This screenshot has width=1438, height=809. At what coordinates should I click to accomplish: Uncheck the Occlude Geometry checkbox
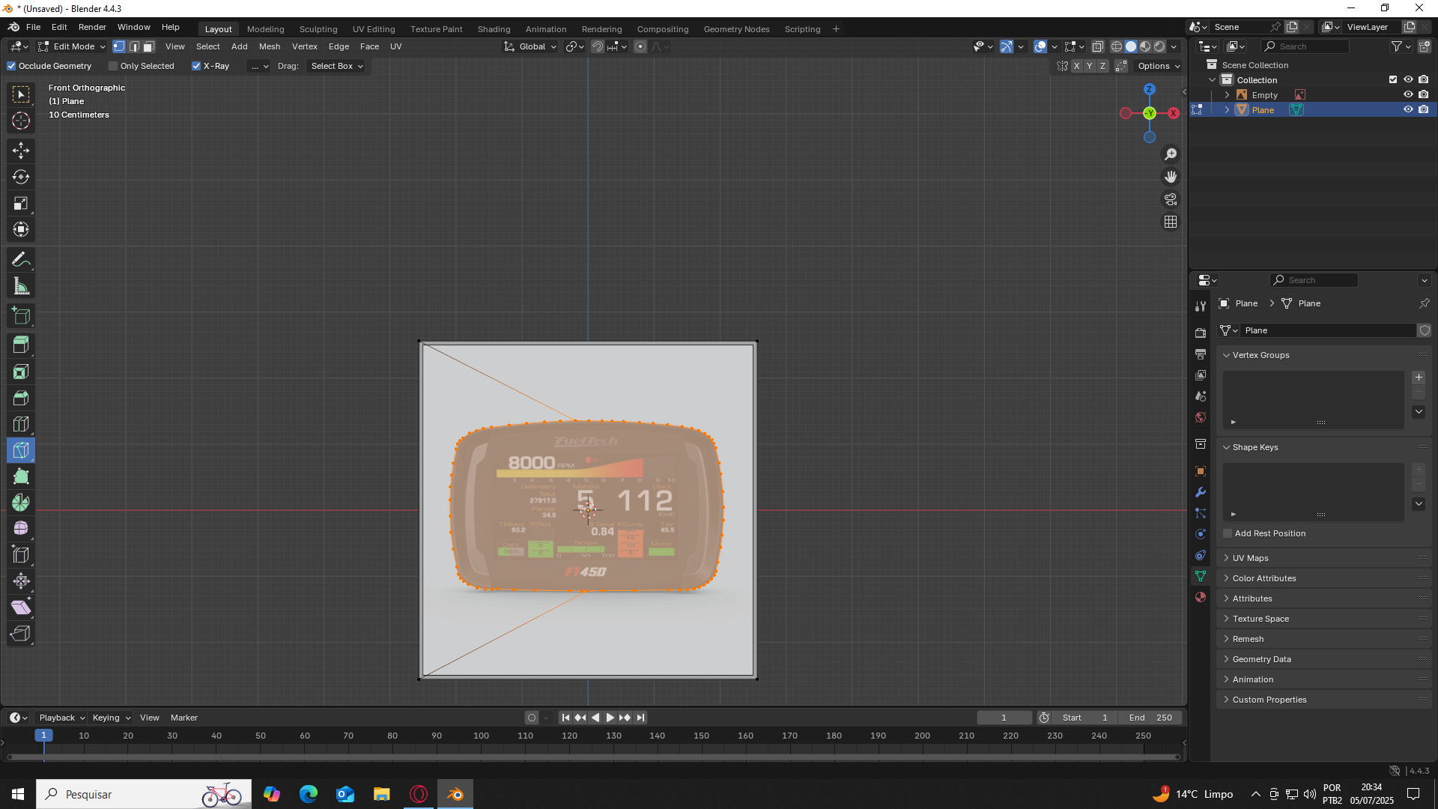12,66
